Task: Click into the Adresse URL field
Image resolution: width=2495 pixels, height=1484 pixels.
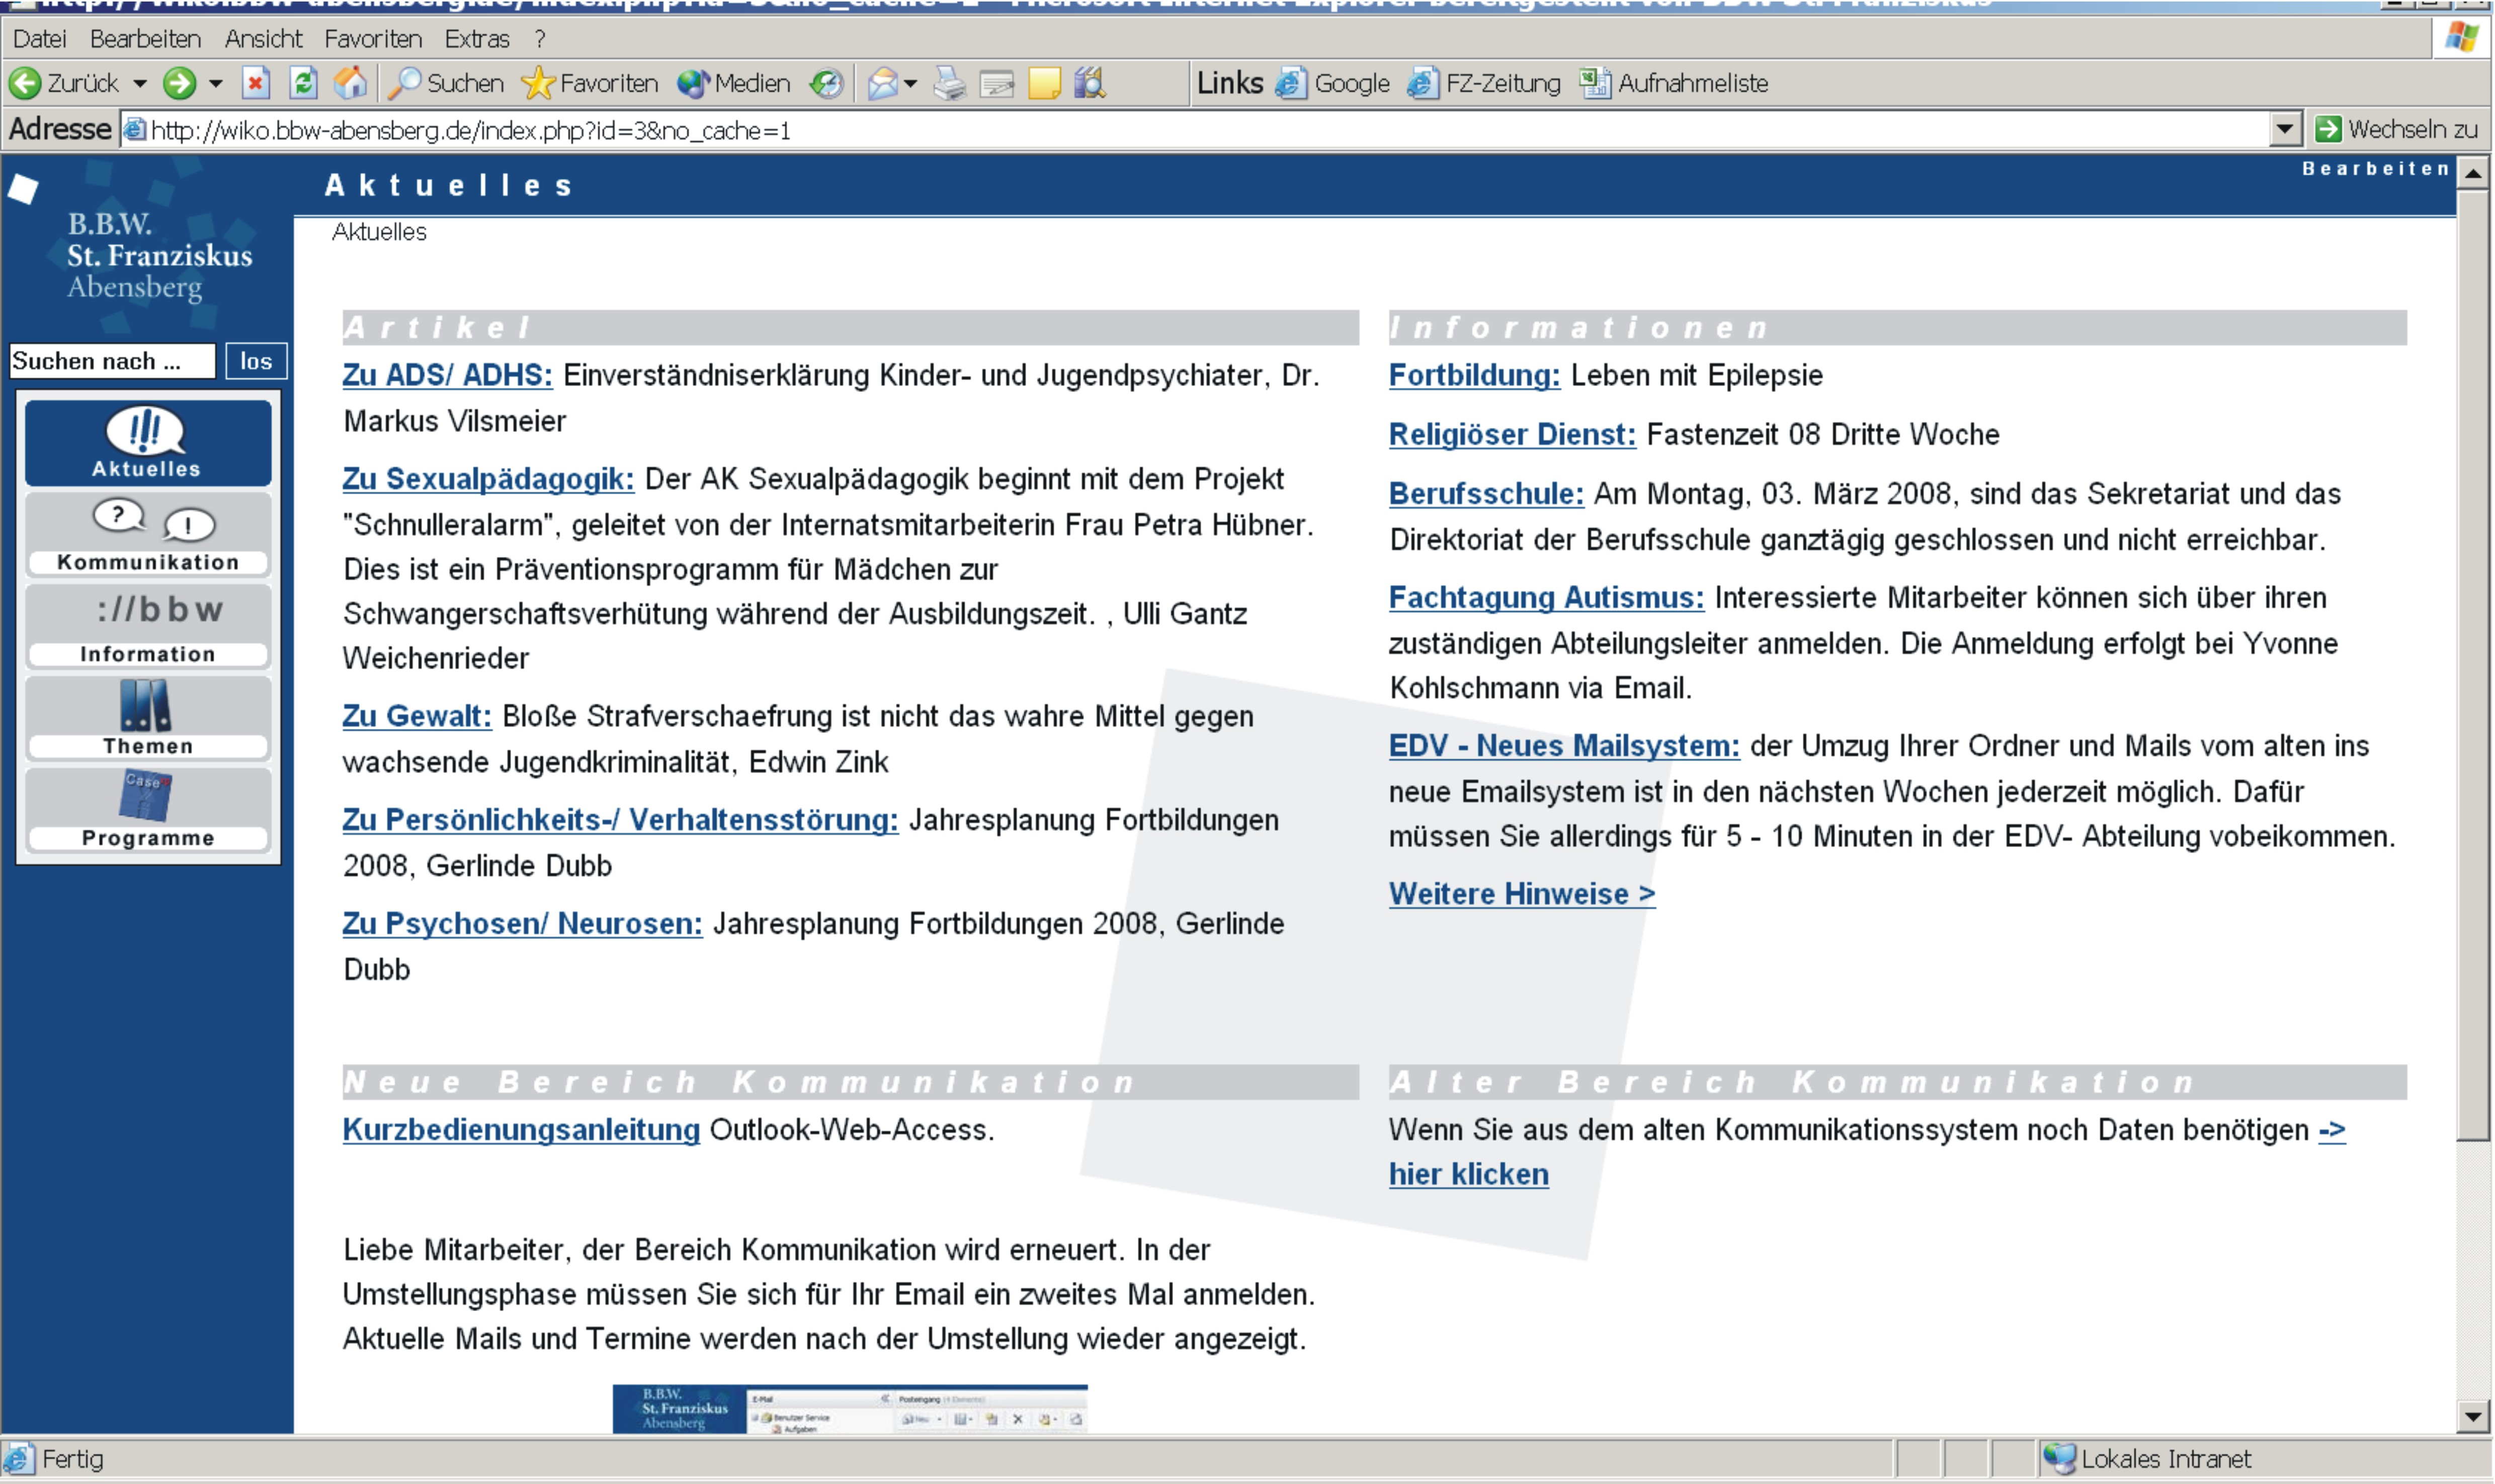Action: [1196, 130]
